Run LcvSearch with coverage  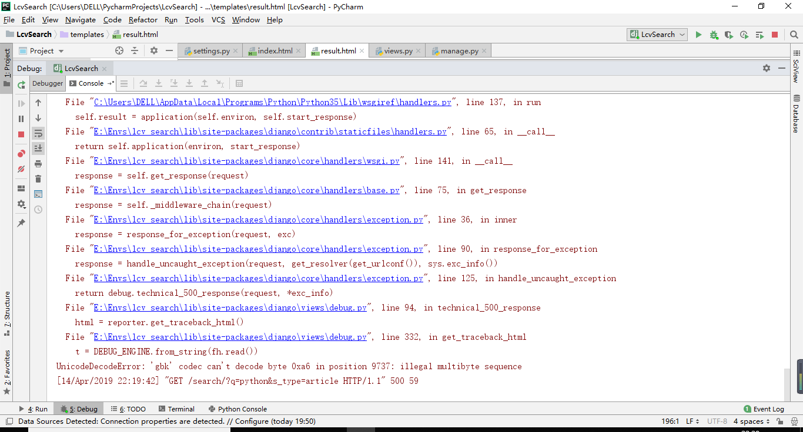click(729, 35)
